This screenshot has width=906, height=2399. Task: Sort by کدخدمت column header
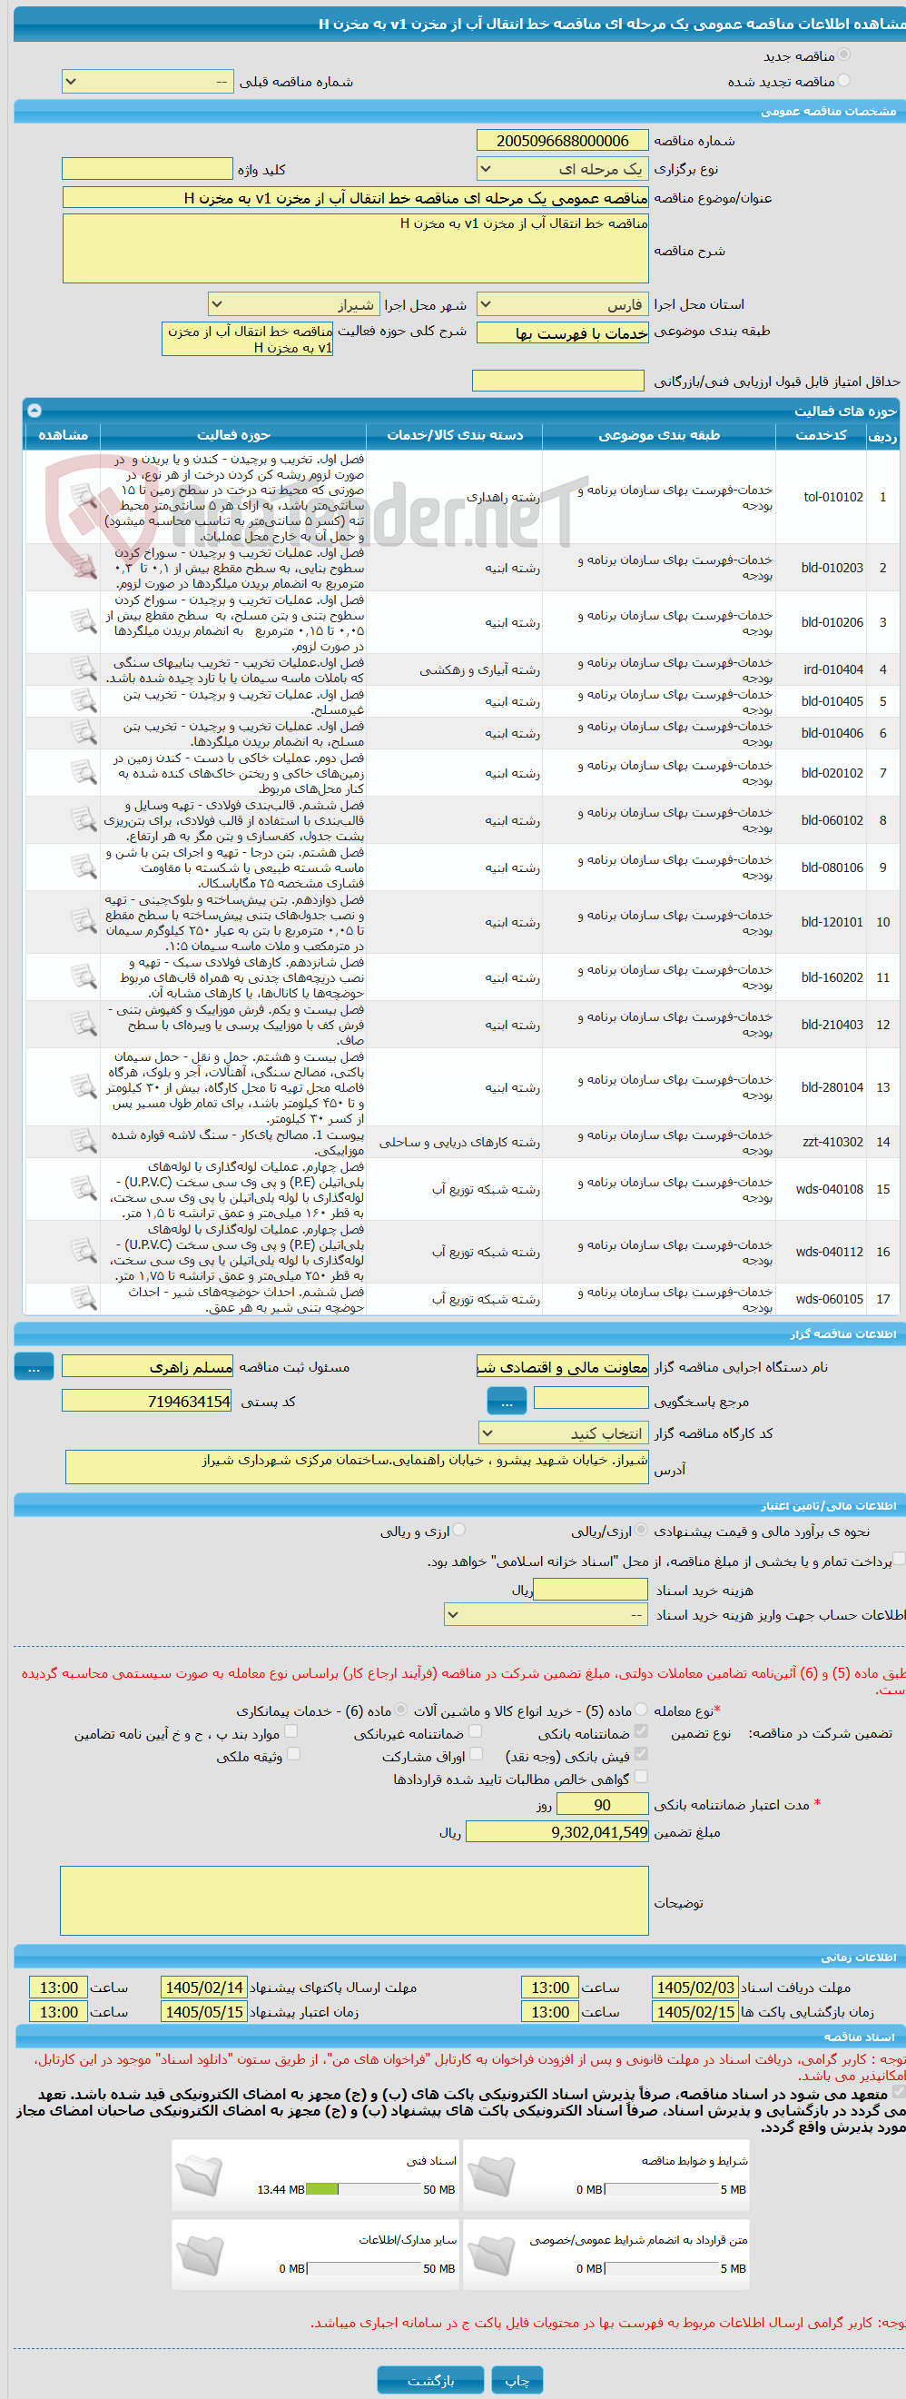pyautogui.click(x=822, y=435)
